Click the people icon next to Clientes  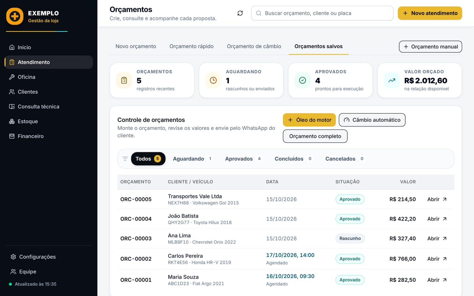pos(12,92)
